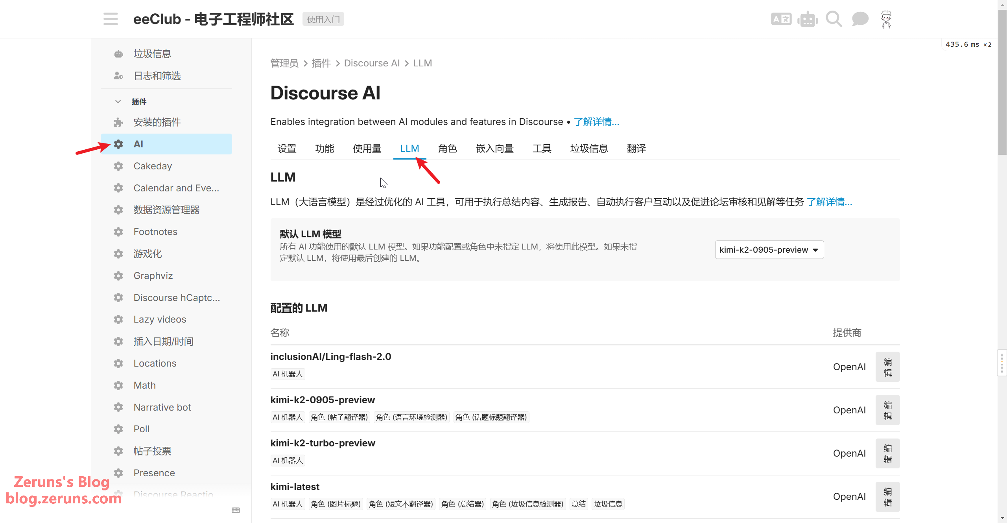Click the gear icon beside Cakeday
This screenshot has width=1007, height=523.
pyautogui.click(x=118, y=166)
